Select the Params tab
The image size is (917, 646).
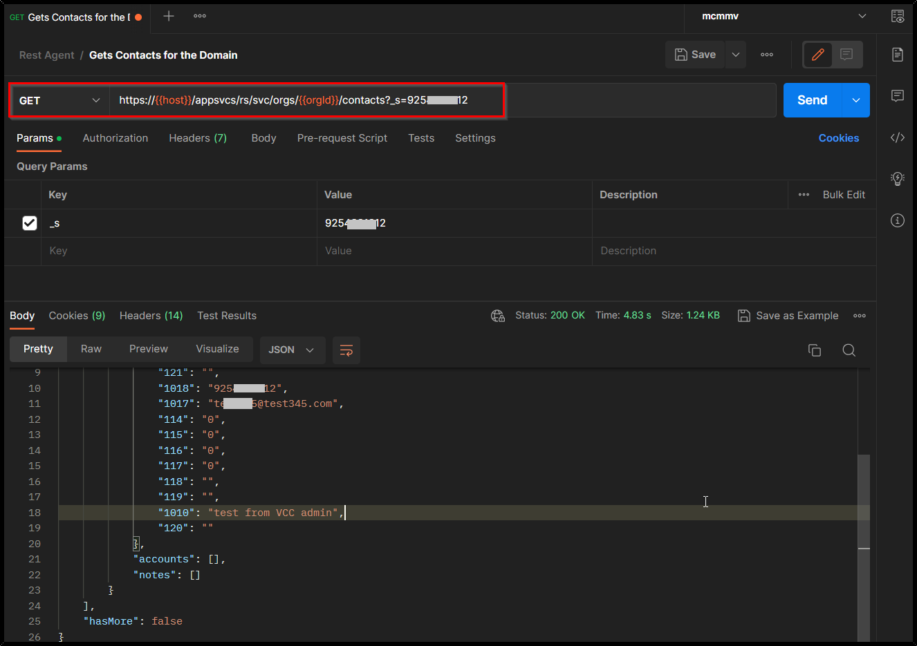pyautogui.click(x=39, y=138)
